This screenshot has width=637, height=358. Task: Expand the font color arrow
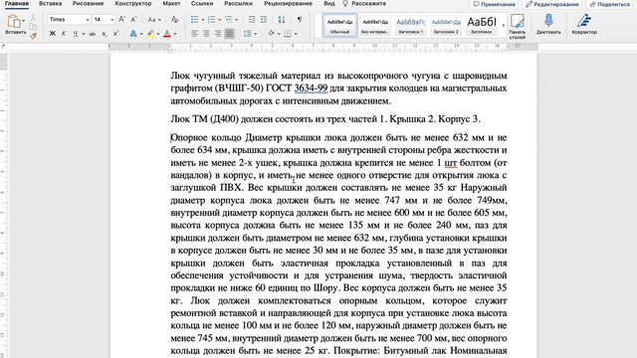(175, 34)
